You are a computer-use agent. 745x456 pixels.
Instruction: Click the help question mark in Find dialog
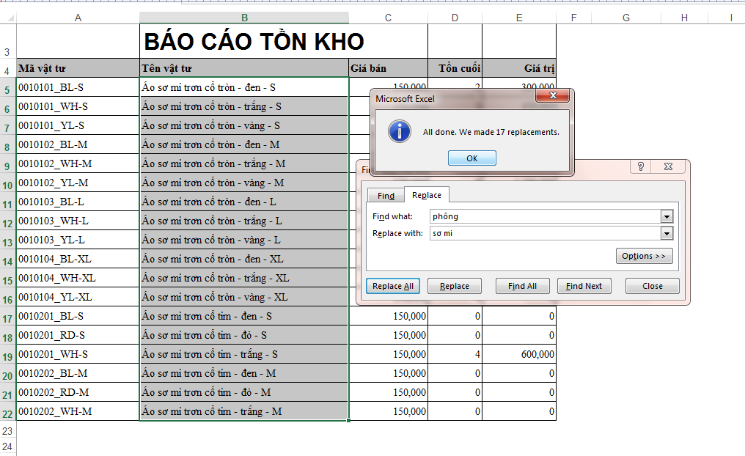click(x=640, y=167)
